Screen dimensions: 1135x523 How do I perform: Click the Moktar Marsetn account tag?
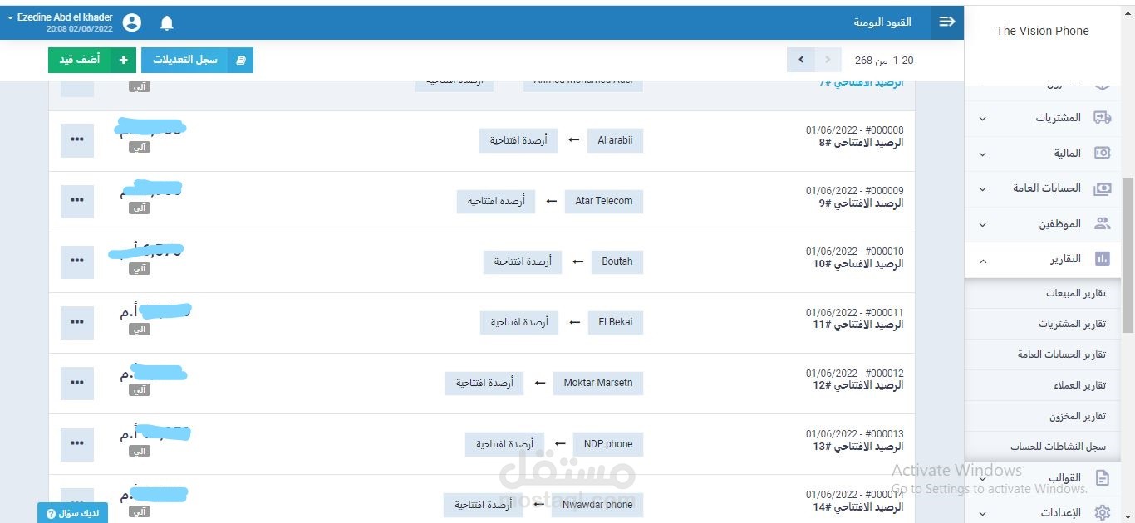point(598,383)
